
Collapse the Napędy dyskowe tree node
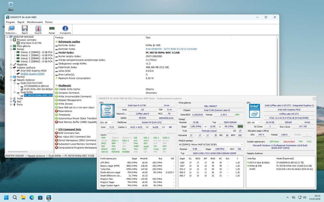click(11, 80)
